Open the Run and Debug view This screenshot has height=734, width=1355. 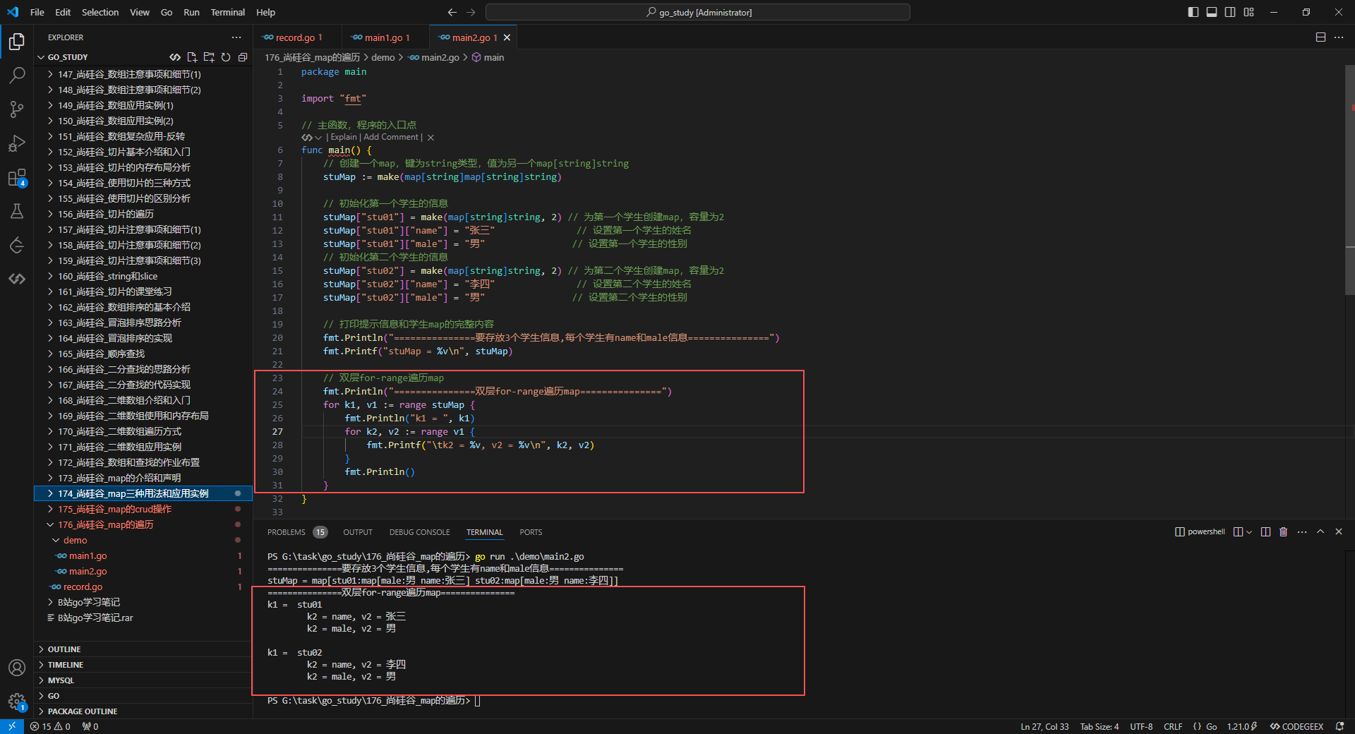pyautogui.click(x=17, y=143)
